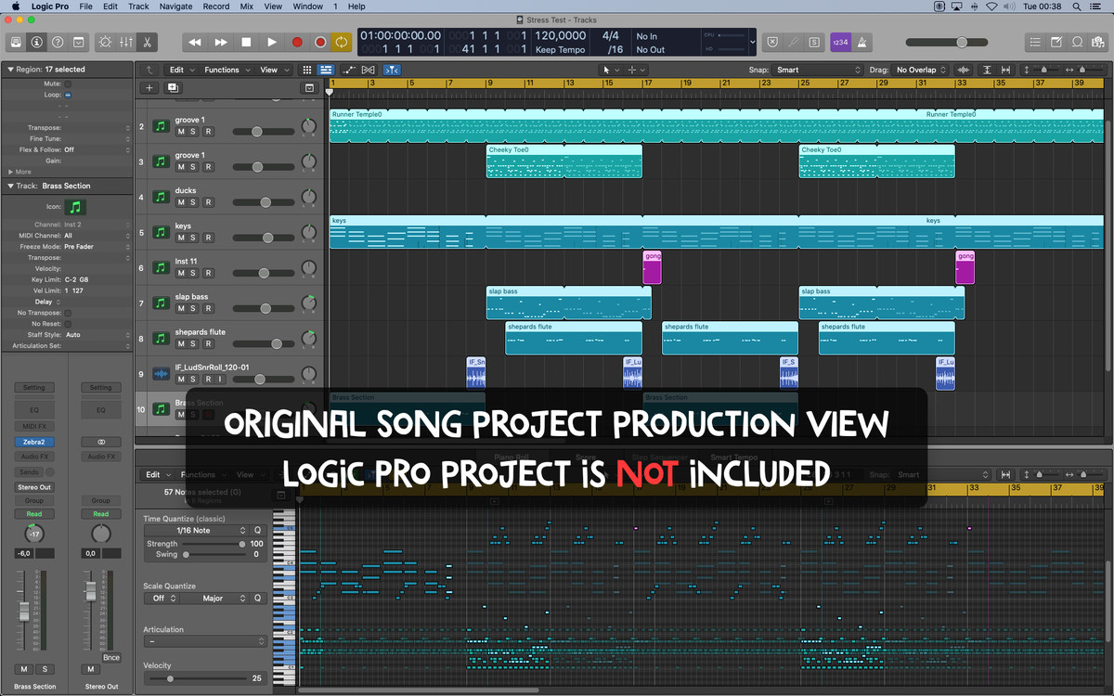
Task: Click Brass Section Setting button
Action: point(33,388)
